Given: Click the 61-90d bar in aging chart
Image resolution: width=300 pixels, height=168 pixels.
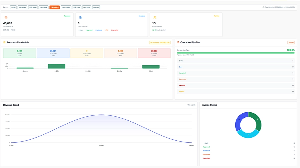Looking at the screenshot, I should tap(119, 68).
